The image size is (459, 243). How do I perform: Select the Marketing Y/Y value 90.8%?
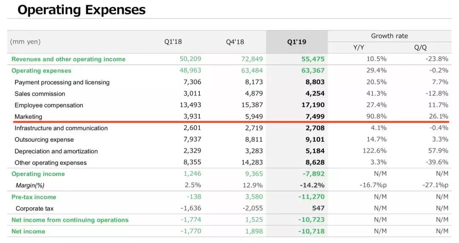376,116
